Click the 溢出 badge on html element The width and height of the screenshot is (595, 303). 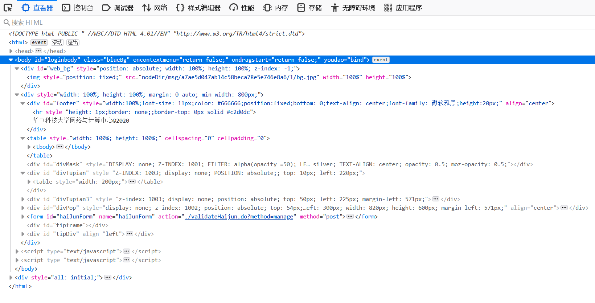click(73, 42)
